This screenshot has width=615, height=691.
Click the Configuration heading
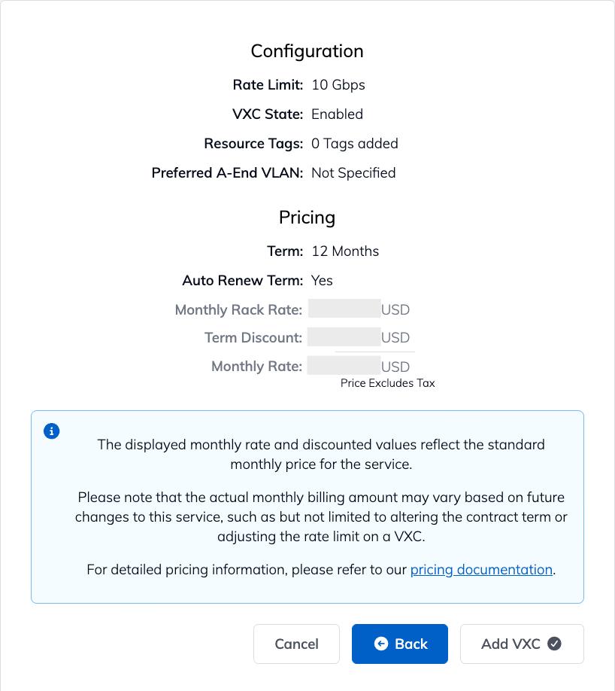[x=307, y=51]
